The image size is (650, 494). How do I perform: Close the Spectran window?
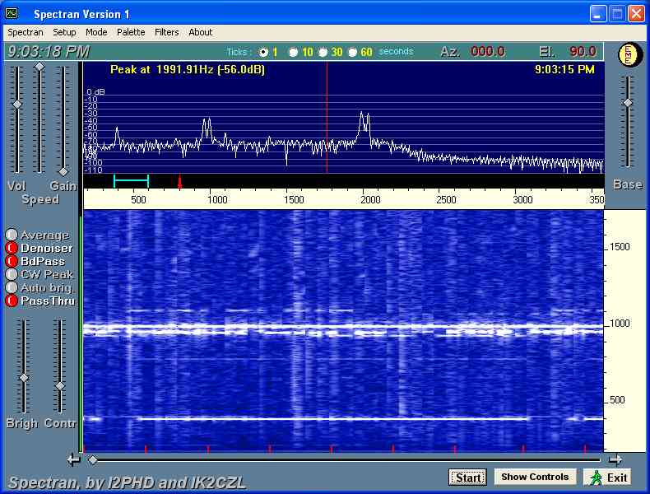point(636,14)
